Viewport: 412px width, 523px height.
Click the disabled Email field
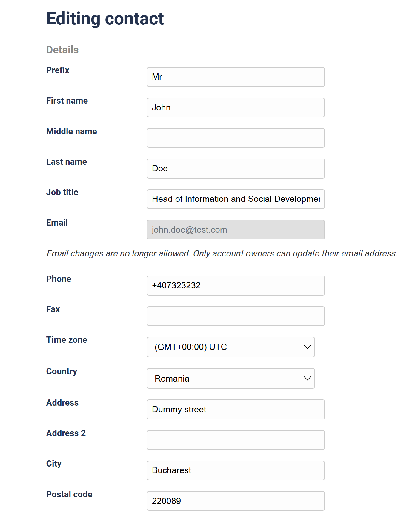[x=236, y=230]
